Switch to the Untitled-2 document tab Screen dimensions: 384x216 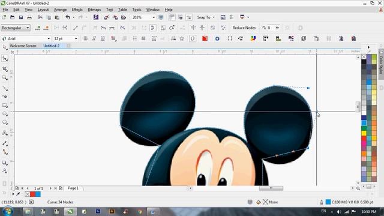(52, 46)
